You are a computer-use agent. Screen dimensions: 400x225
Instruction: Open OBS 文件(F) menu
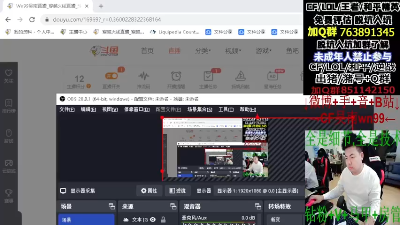(67, 109)
